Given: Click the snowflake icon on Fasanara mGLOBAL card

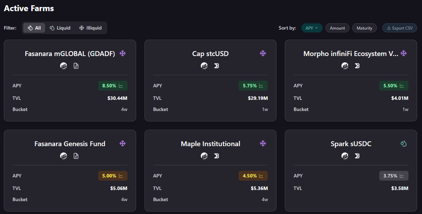Looking at the screenshot, I should pyautogui.click(x=123, y=53).
